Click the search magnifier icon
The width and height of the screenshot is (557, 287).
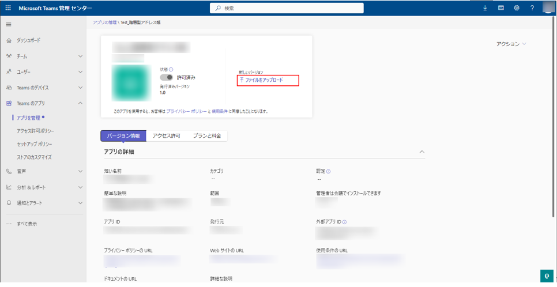(x=218, y=8)
